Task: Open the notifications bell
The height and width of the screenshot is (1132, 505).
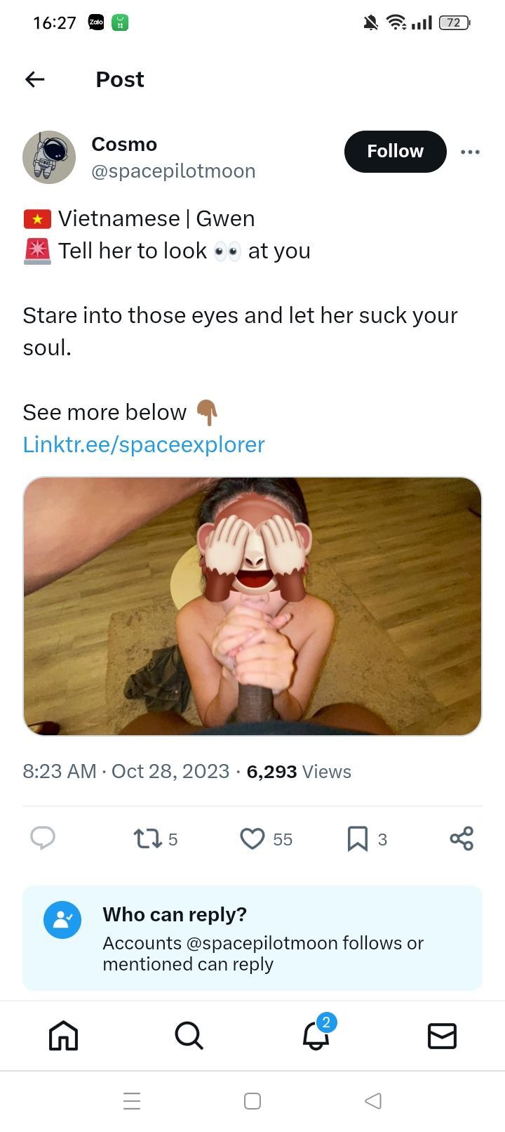Action: [x=316, y=1036]
